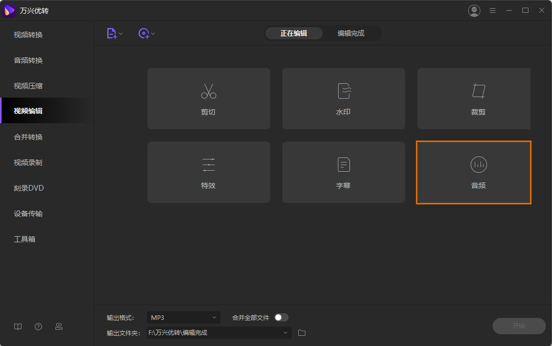Open the help question mark icon
Viewport: 552px width, 346px height.
(38, 327)
